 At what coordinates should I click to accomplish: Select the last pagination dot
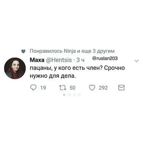79,95
